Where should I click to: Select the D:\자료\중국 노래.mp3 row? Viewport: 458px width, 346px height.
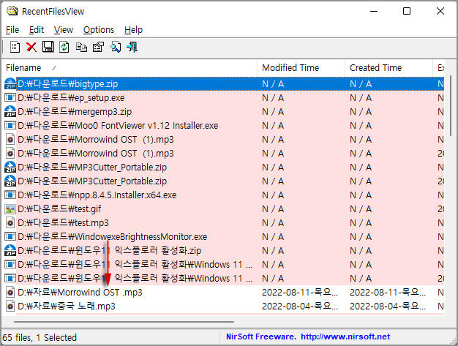224,306
